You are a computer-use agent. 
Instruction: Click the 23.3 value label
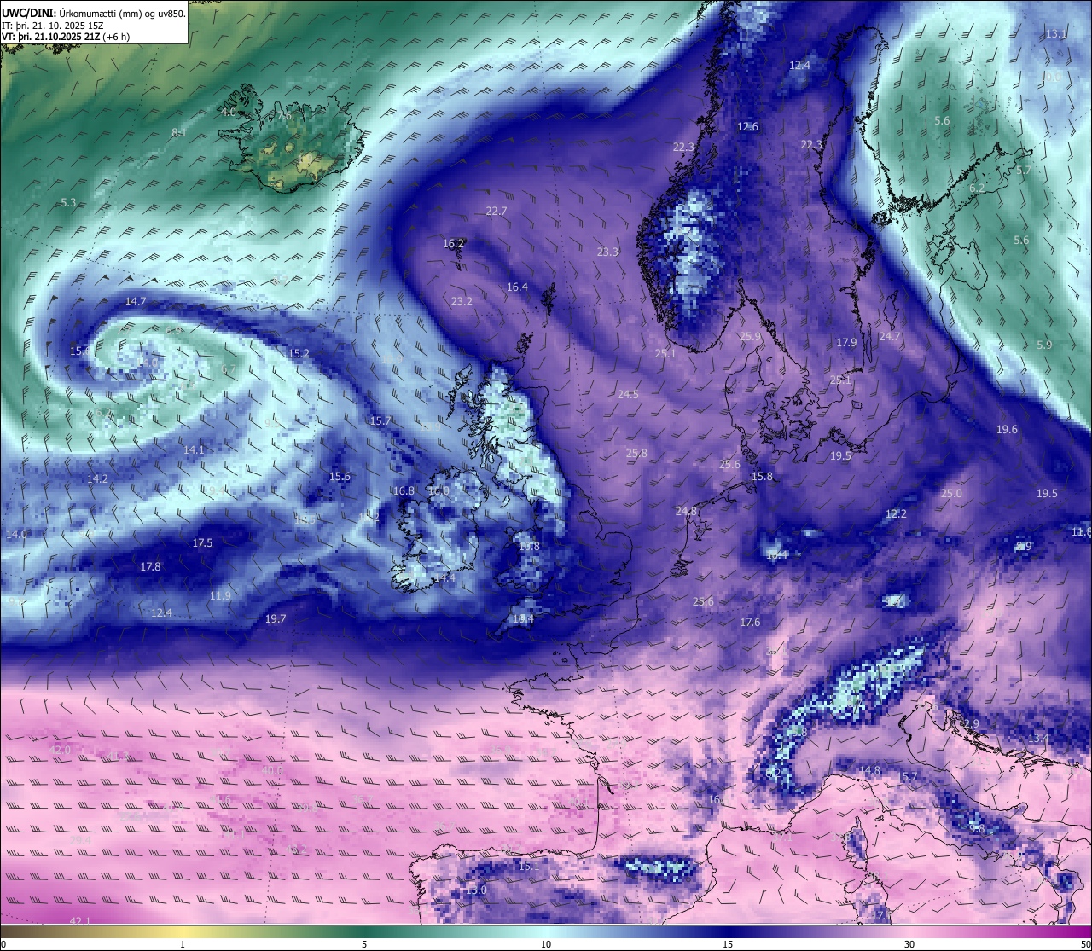tap(607, 252)
